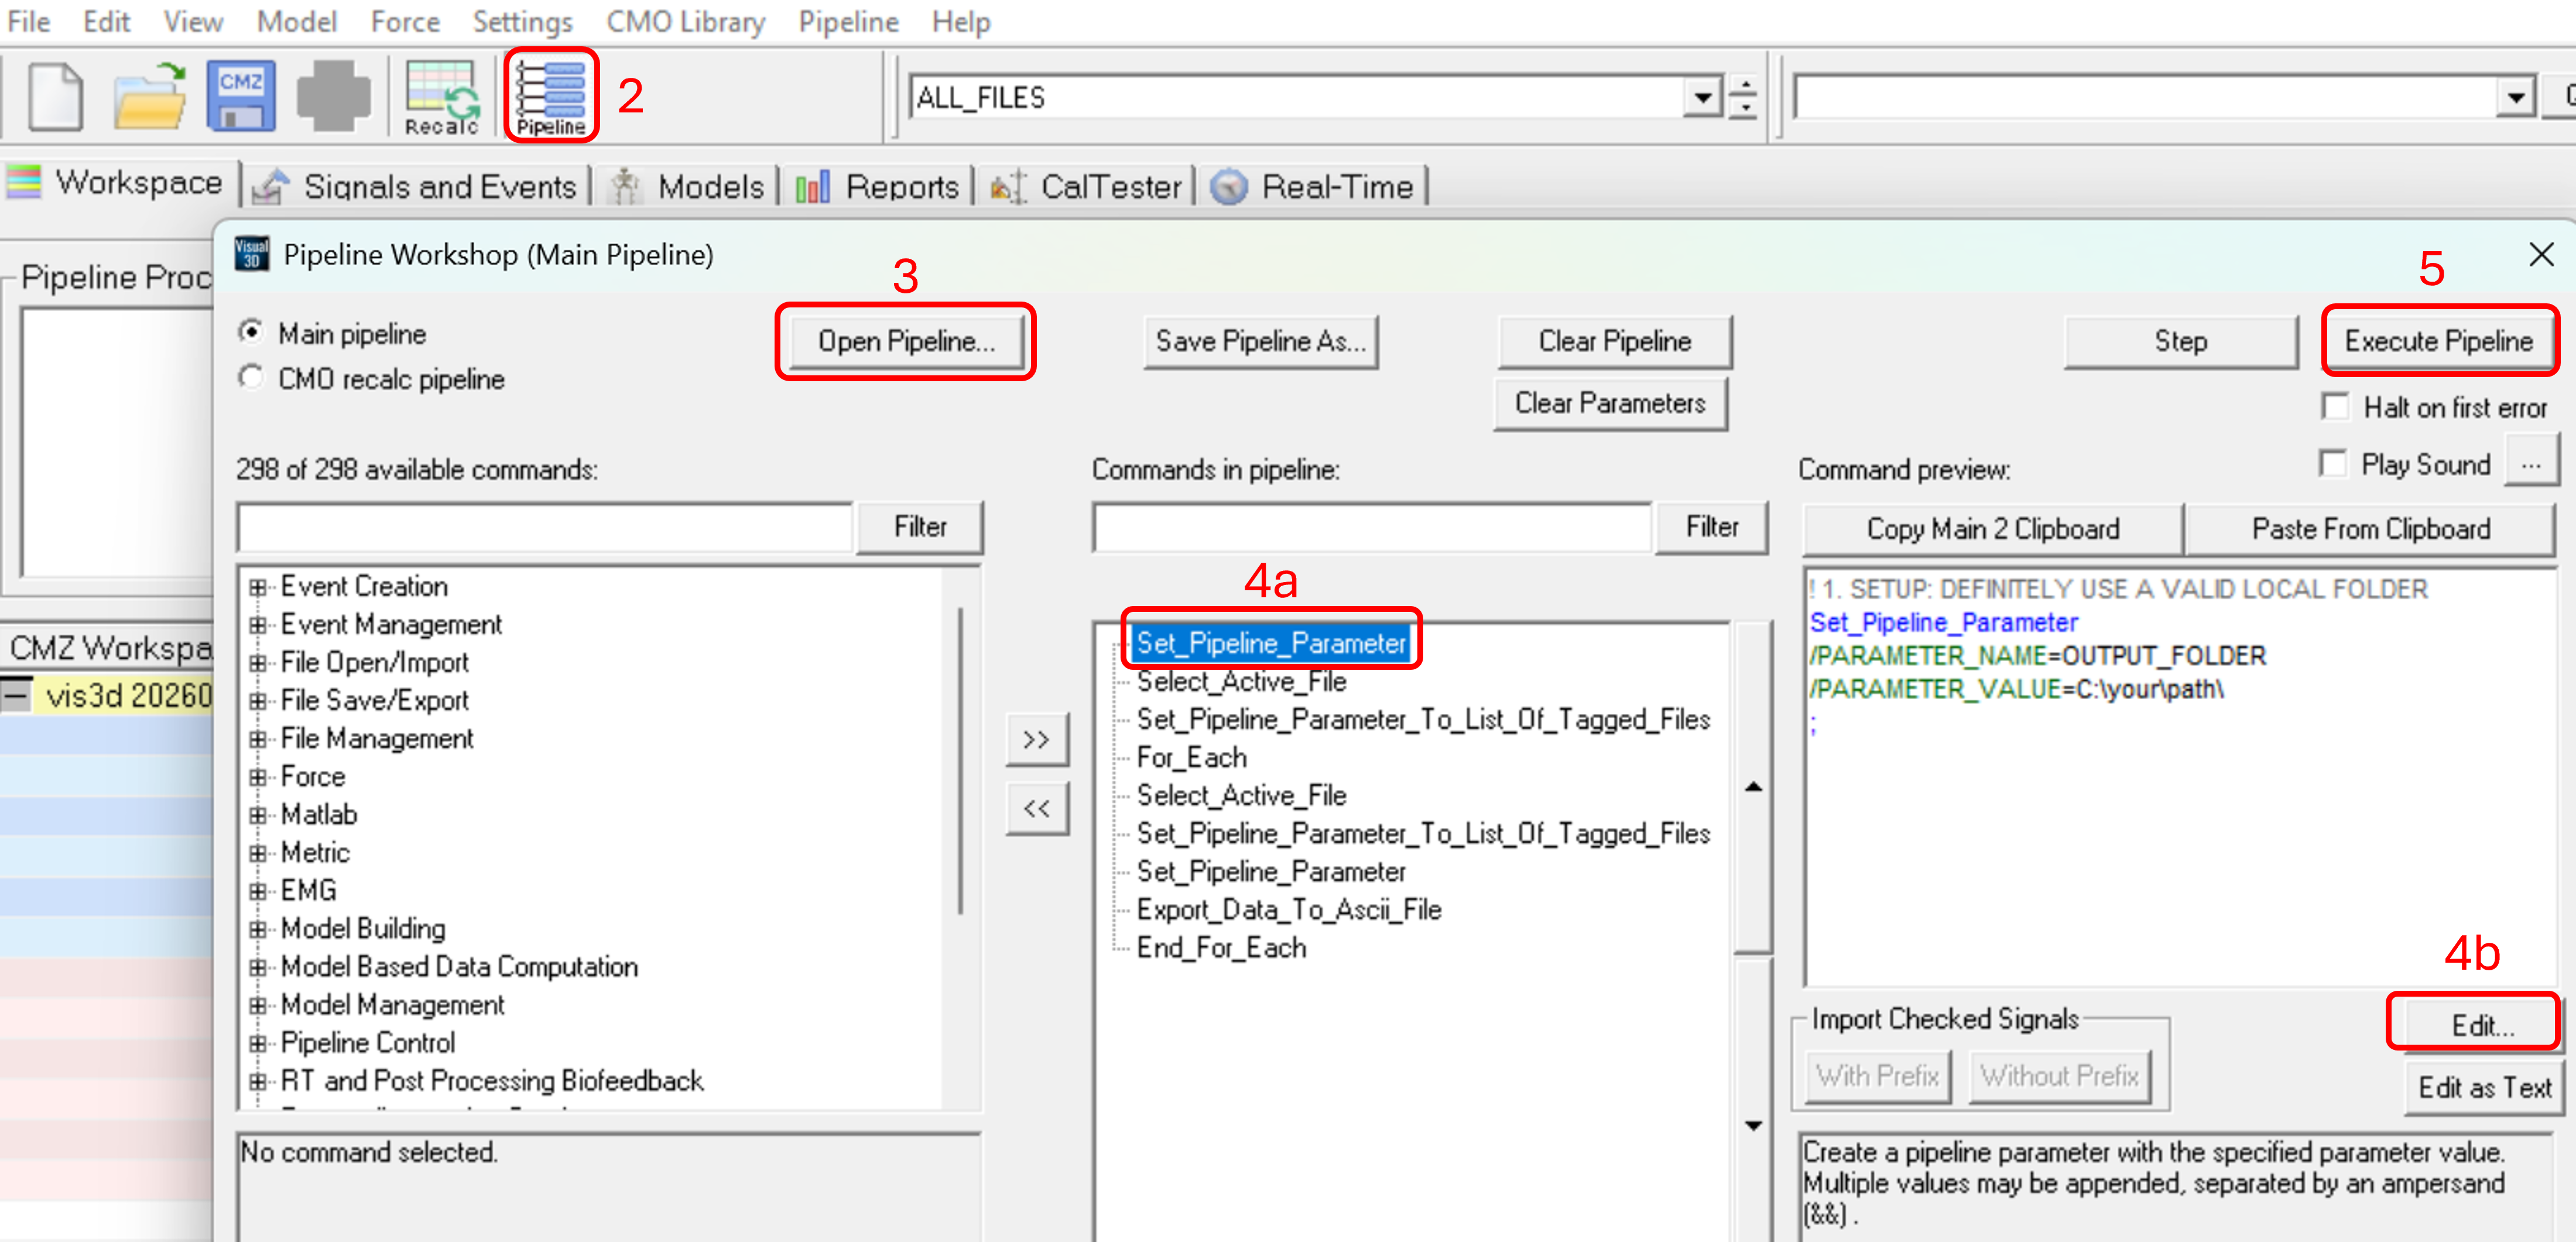
Task: Click the gray plus add icon
Action: 333,97
